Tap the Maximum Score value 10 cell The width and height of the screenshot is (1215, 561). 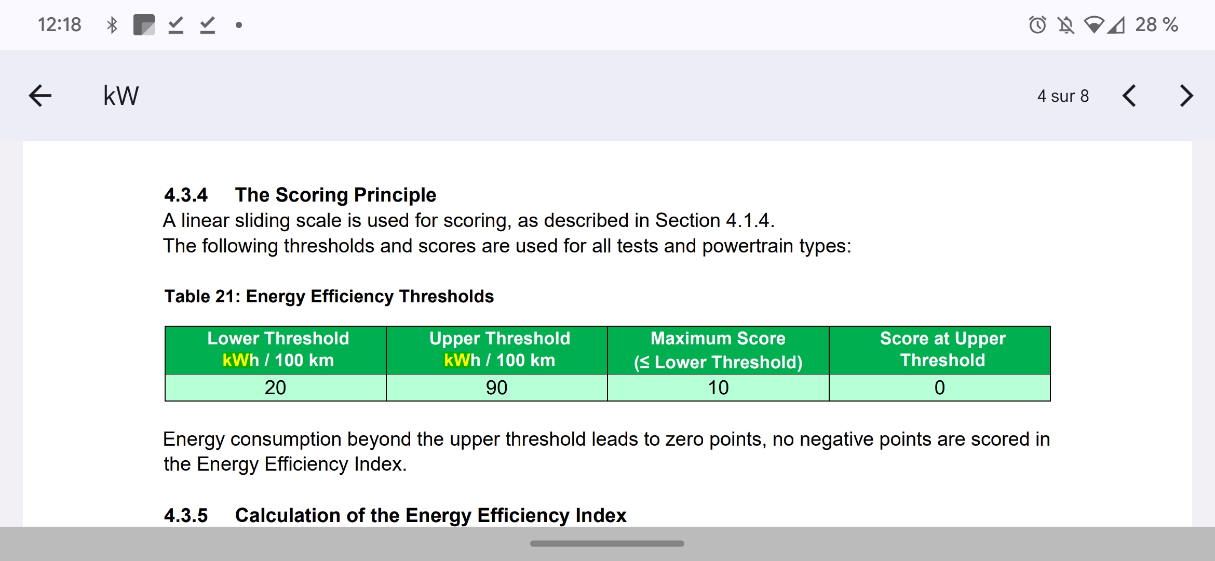click(718, 388)
